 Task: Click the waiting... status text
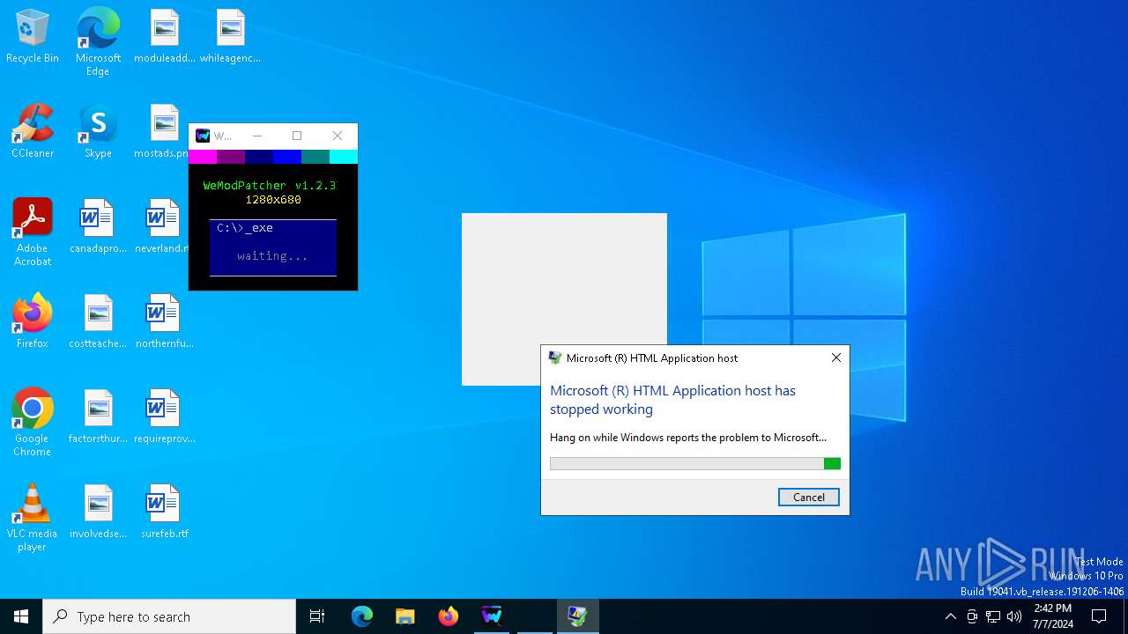[x=273, y=256]
